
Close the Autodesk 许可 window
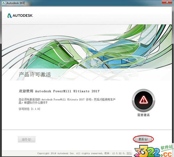click(167, 2)
